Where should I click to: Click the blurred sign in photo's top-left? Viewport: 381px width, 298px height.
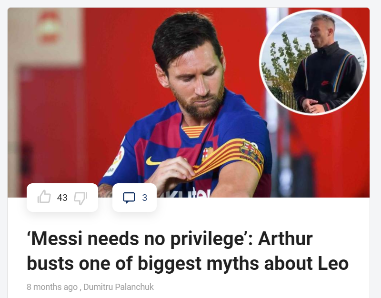coord(49,28)
